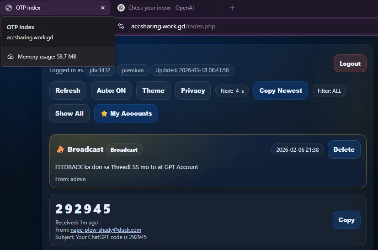Image resolution: width=378 pixels, height=250 pixels.
Task: Click the Subject: Your ChatGPT code text
Action: pos(101,237)
